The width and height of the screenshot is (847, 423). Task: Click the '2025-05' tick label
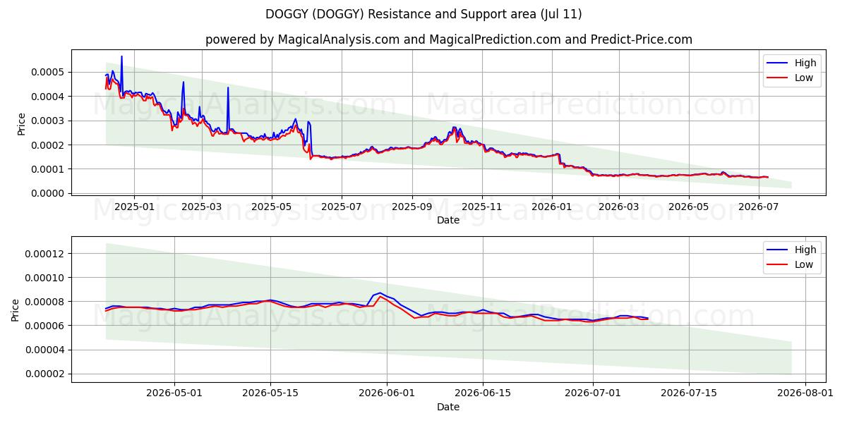click(272, 207)
